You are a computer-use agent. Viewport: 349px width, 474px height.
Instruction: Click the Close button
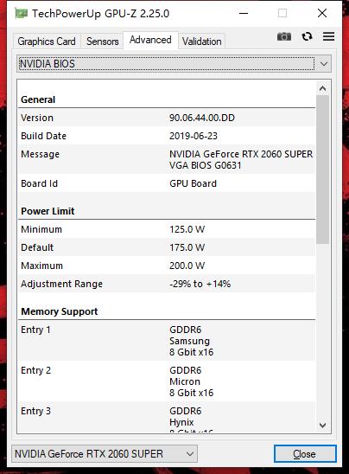[305, 454]
